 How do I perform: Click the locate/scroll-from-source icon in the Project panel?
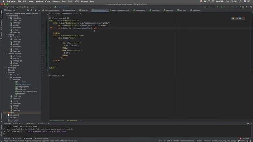click(28, 10)
